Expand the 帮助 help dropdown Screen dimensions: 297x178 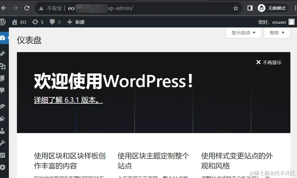[x=277, y=33]
